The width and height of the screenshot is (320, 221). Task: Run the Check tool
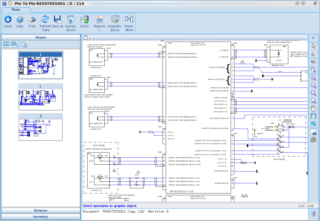point(84,22)
